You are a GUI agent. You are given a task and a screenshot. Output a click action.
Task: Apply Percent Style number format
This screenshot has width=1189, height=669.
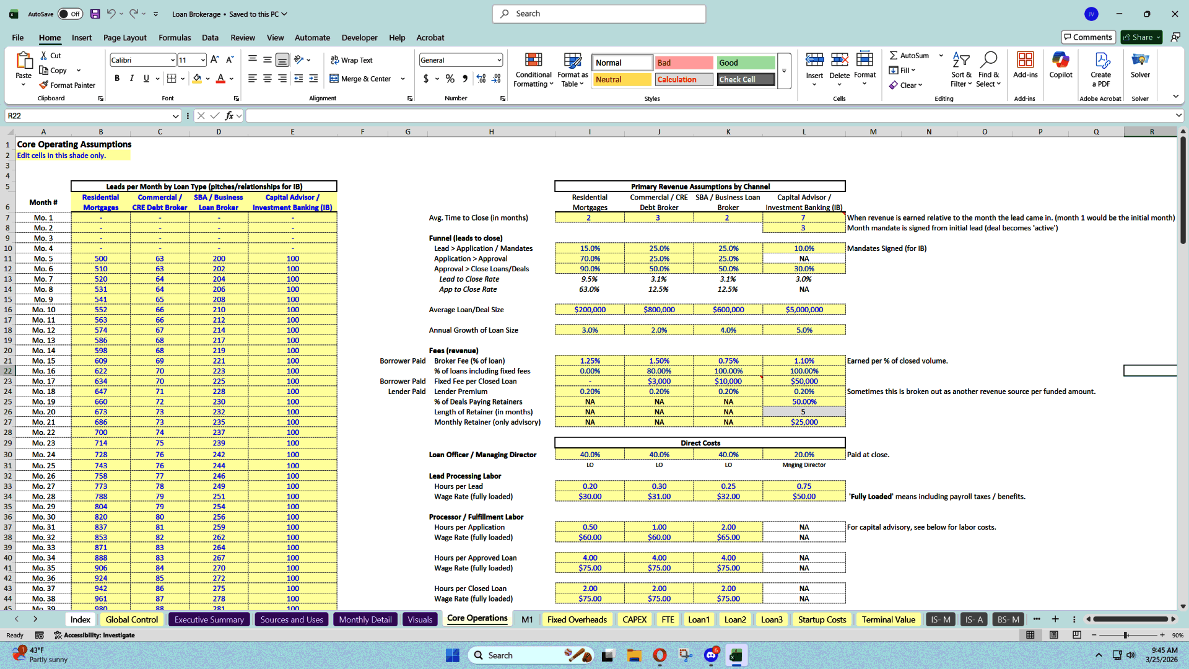(x=450, y=79)
